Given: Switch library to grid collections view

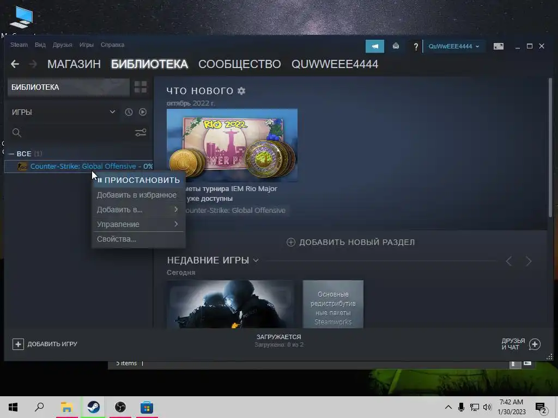Looking at the screenshot, I should click(141, 87).
